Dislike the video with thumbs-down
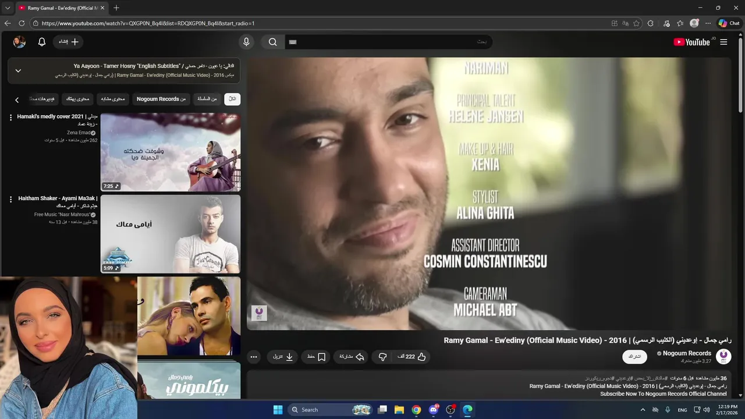Viewport: 745px width, 419px height. click(382, 357)
